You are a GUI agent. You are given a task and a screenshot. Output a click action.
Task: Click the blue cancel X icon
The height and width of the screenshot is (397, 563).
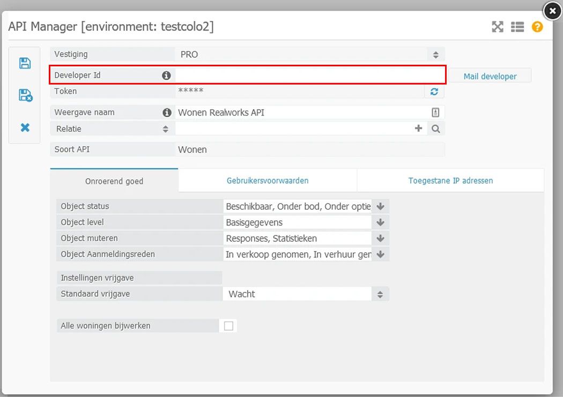[25, 127]
